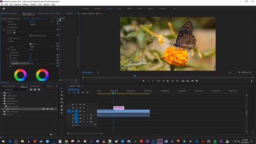Toggle the Active checkbox under Creative
The width and height of the screenshot is (256, 144).
[30, 44]
